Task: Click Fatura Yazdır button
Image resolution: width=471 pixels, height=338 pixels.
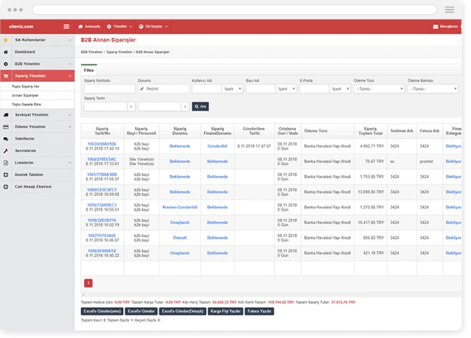Action: 259,312
